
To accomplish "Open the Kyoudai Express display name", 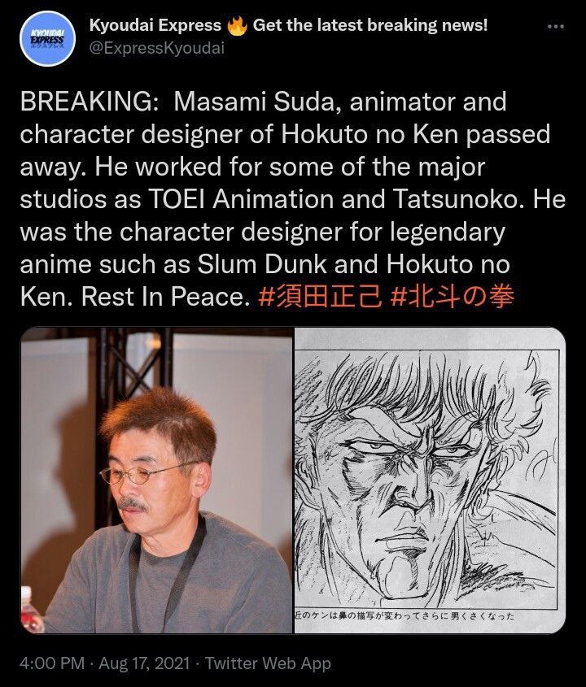I will click(155, 25).
